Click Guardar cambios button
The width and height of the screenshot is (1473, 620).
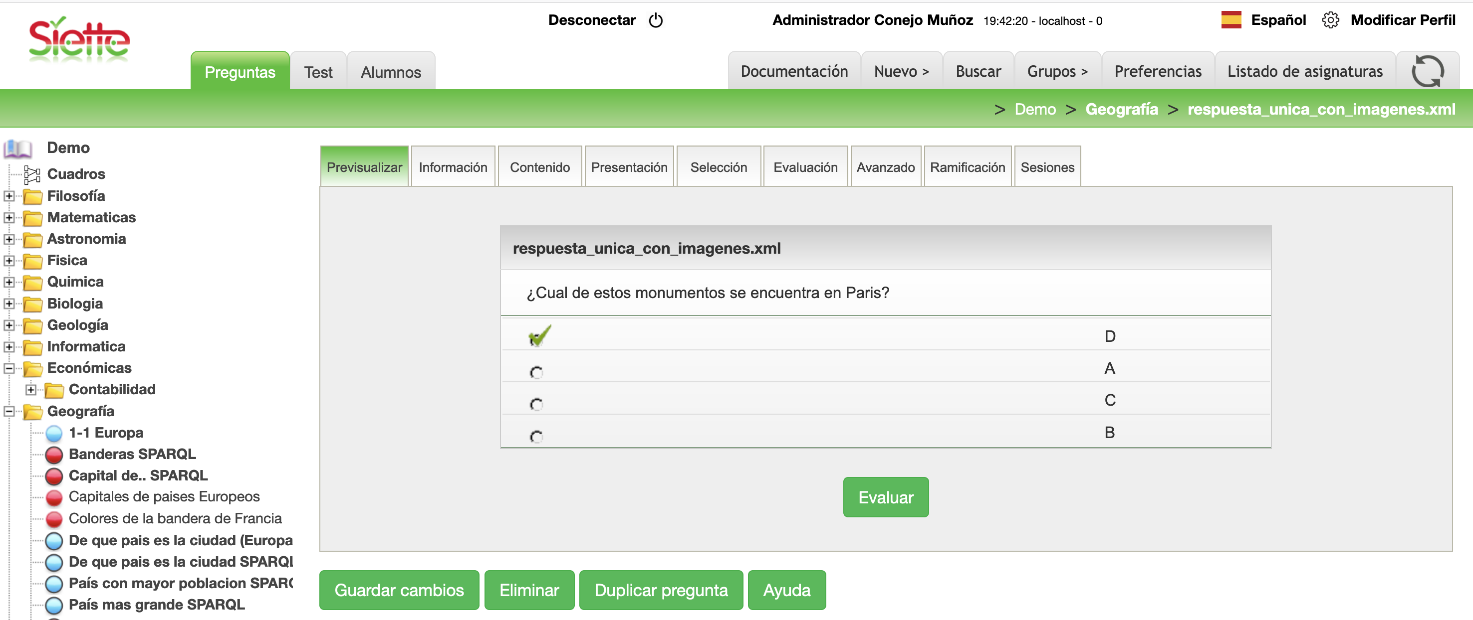399,590
